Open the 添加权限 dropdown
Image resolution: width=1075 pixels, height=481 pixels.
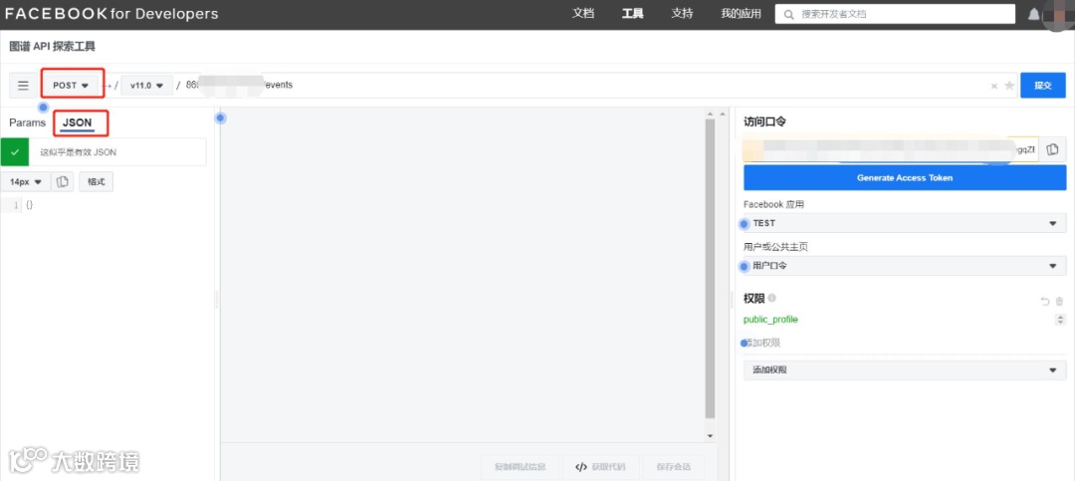(x=904, y=369)
